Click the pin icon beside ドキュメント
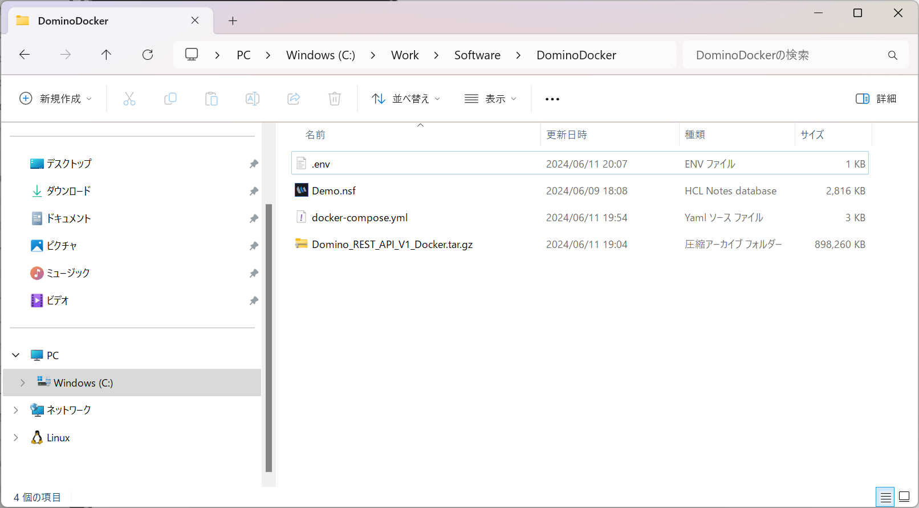 coord(254,218)
